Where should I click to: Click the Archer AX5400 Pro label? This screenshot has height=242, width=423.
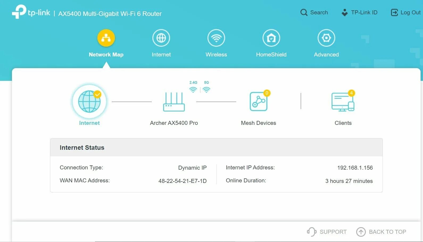174,123
